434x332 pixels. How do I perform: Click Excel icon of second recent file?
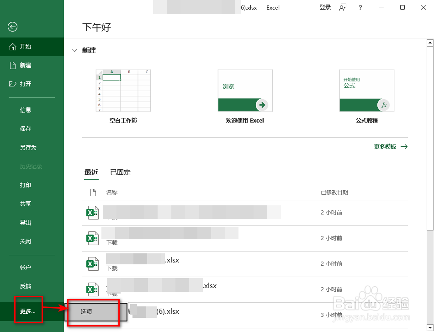(92, 238)
